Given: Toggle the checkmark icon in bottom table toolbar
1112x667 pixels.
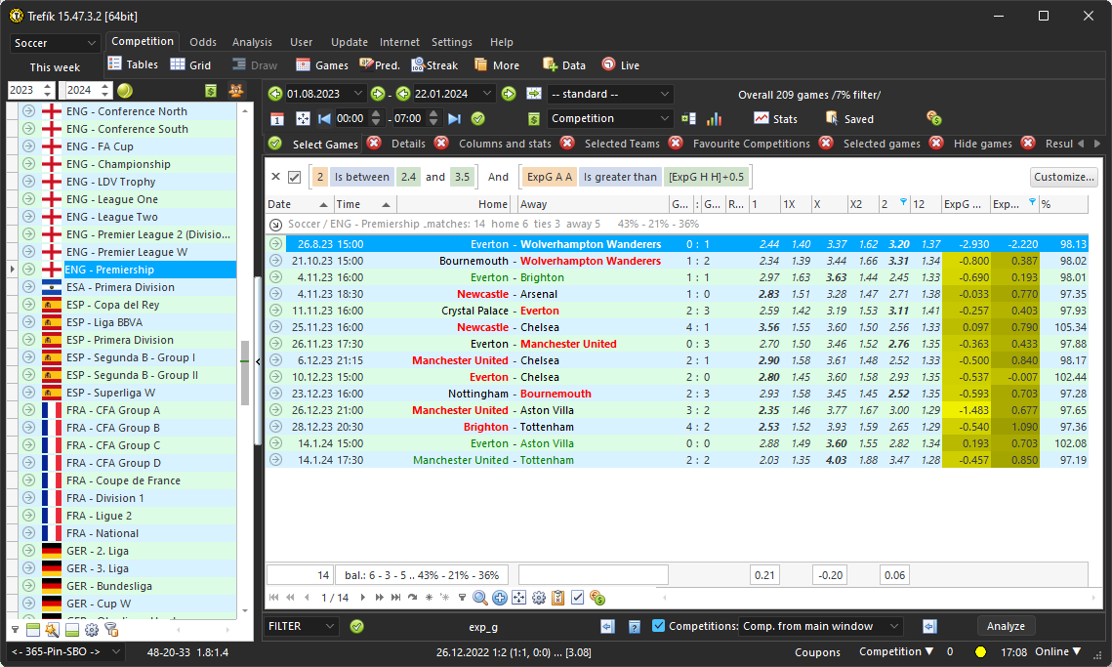Looking at the screenshot, I should [578, 598].
